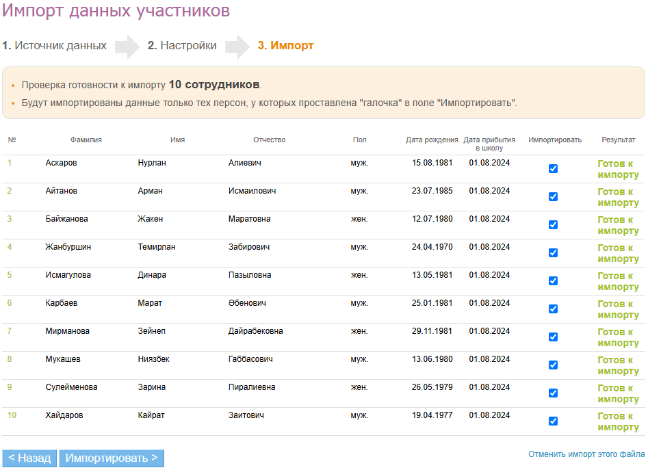This screenshot has height=470, width=648.
Task: Open step '2. Настройки'
Action: [182, 46]
